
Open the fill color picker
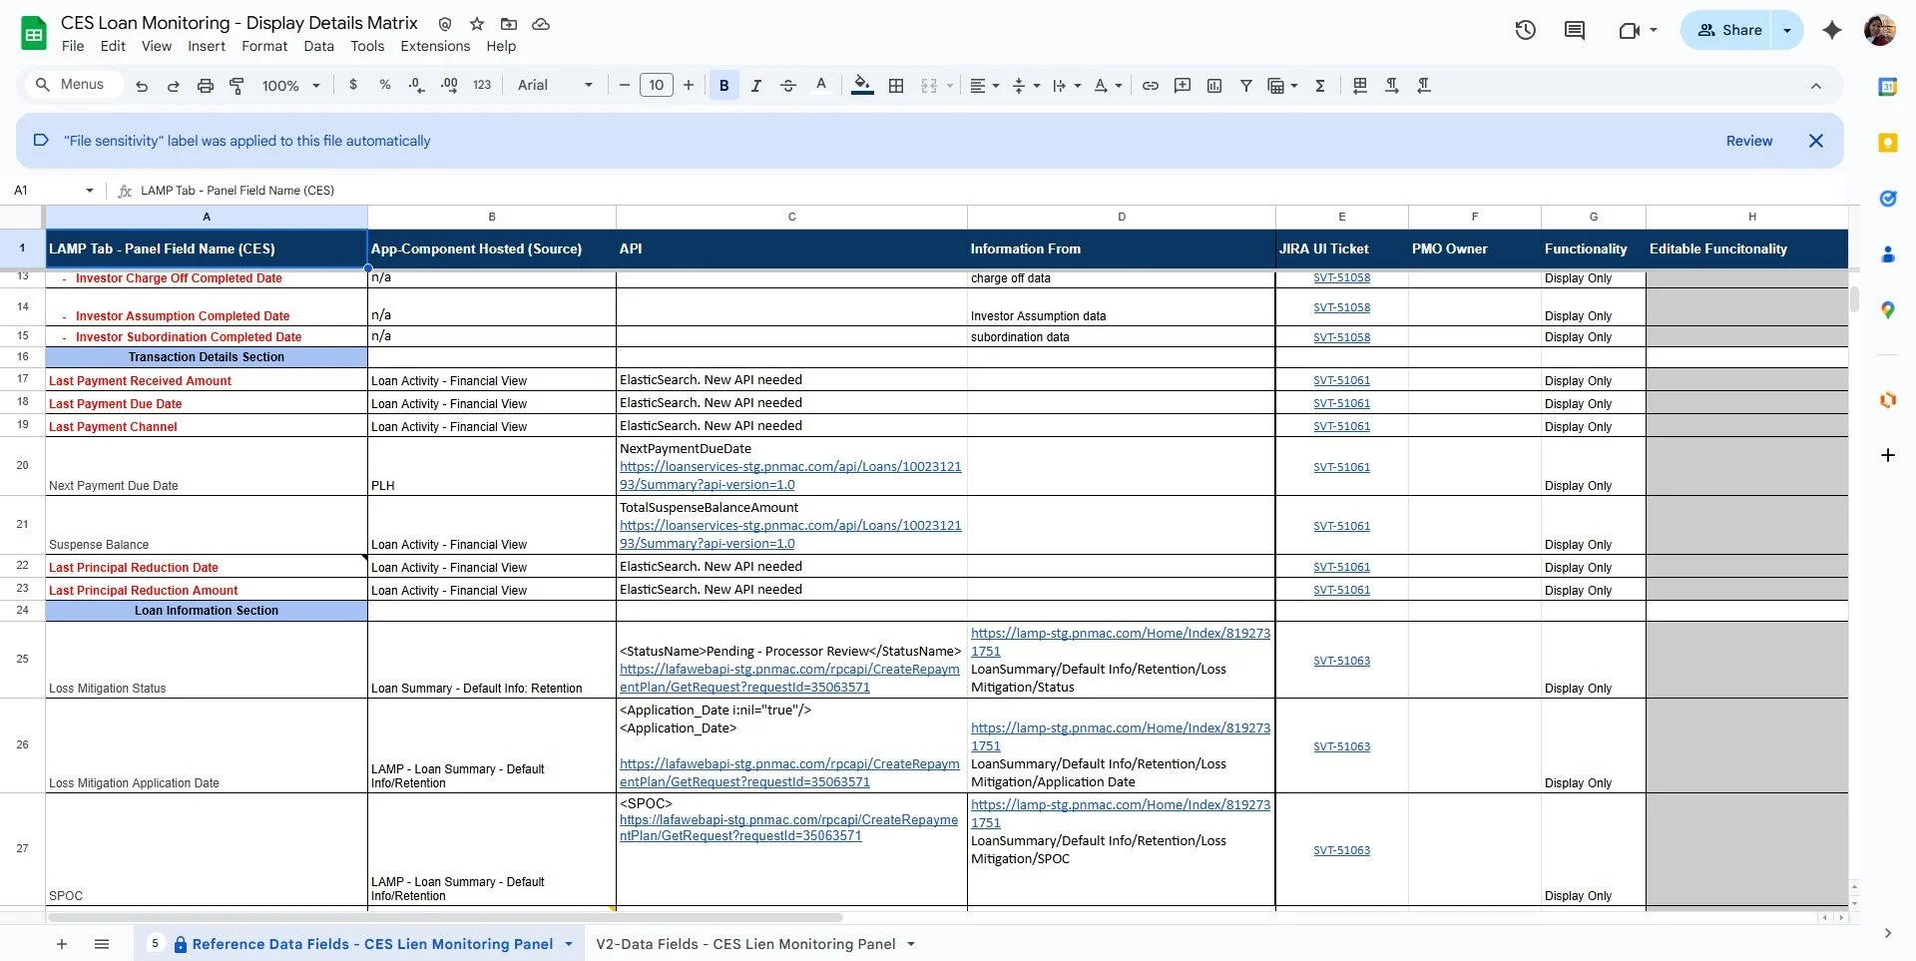[x=863, y=86]
